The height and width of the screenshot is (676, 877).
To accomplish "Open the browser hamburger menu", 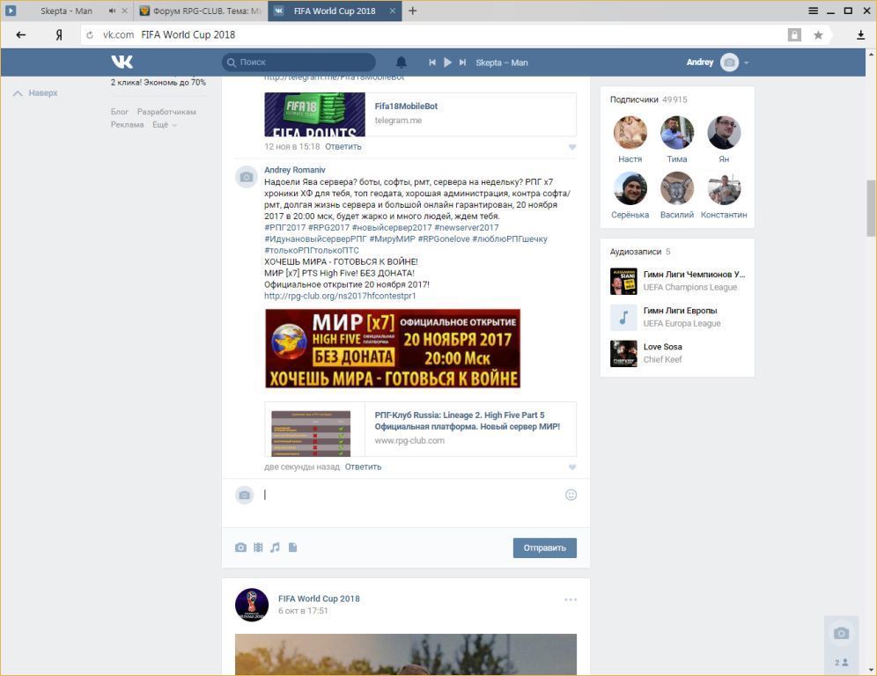I will (x=814, y=11).
